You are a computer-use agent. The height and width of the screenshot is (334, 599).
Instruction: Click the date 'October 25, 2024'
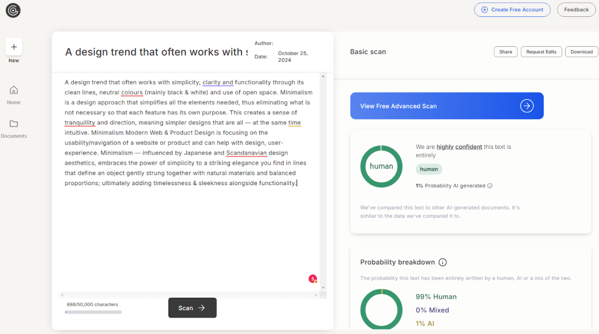click(x=292, y=57)
